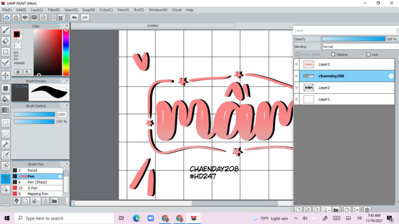Image resolution: width=399 pixels, height=224 pixels.
Task: Redo the last action
Action: 85,17
